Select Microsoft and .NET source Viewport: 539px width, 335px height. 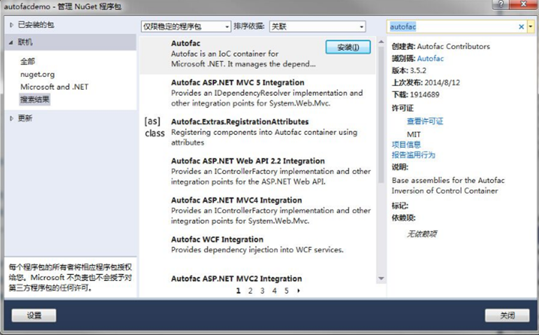[x=54, y=87]
